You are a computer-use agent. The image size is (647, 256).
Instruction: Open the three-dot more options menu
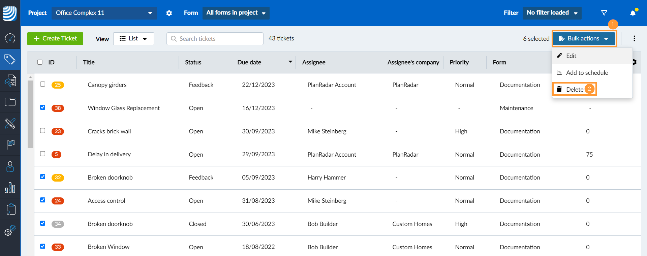(x=634, y=38)
